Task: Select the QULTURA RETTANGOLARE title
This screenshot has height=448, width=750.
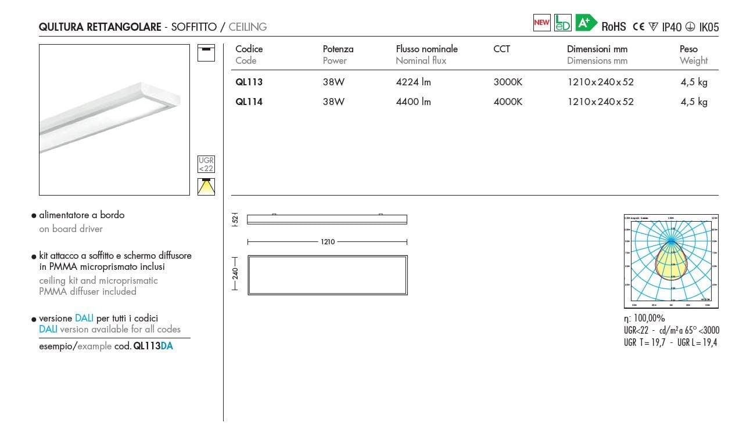Action: [100, 27]
